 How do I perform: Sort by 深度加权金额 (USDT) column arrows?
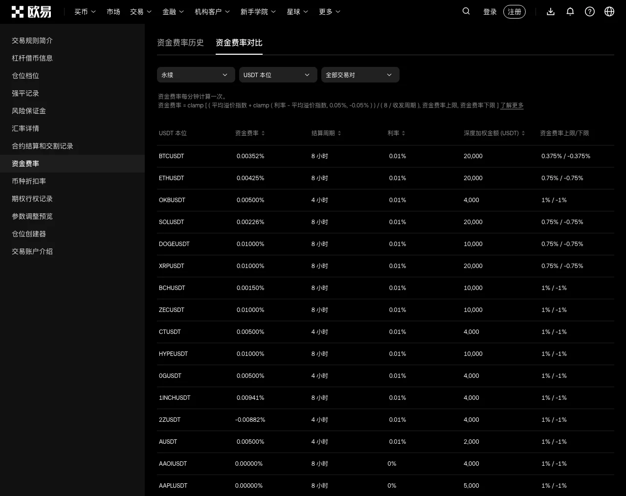[x=523, y=133]
